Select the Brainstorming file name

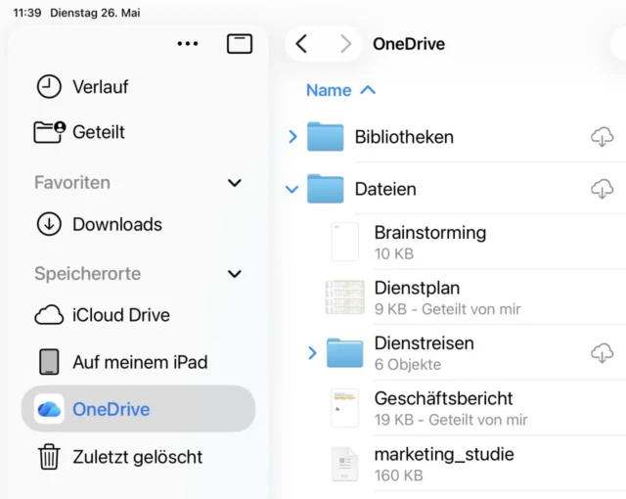click(x=430, y=233)
